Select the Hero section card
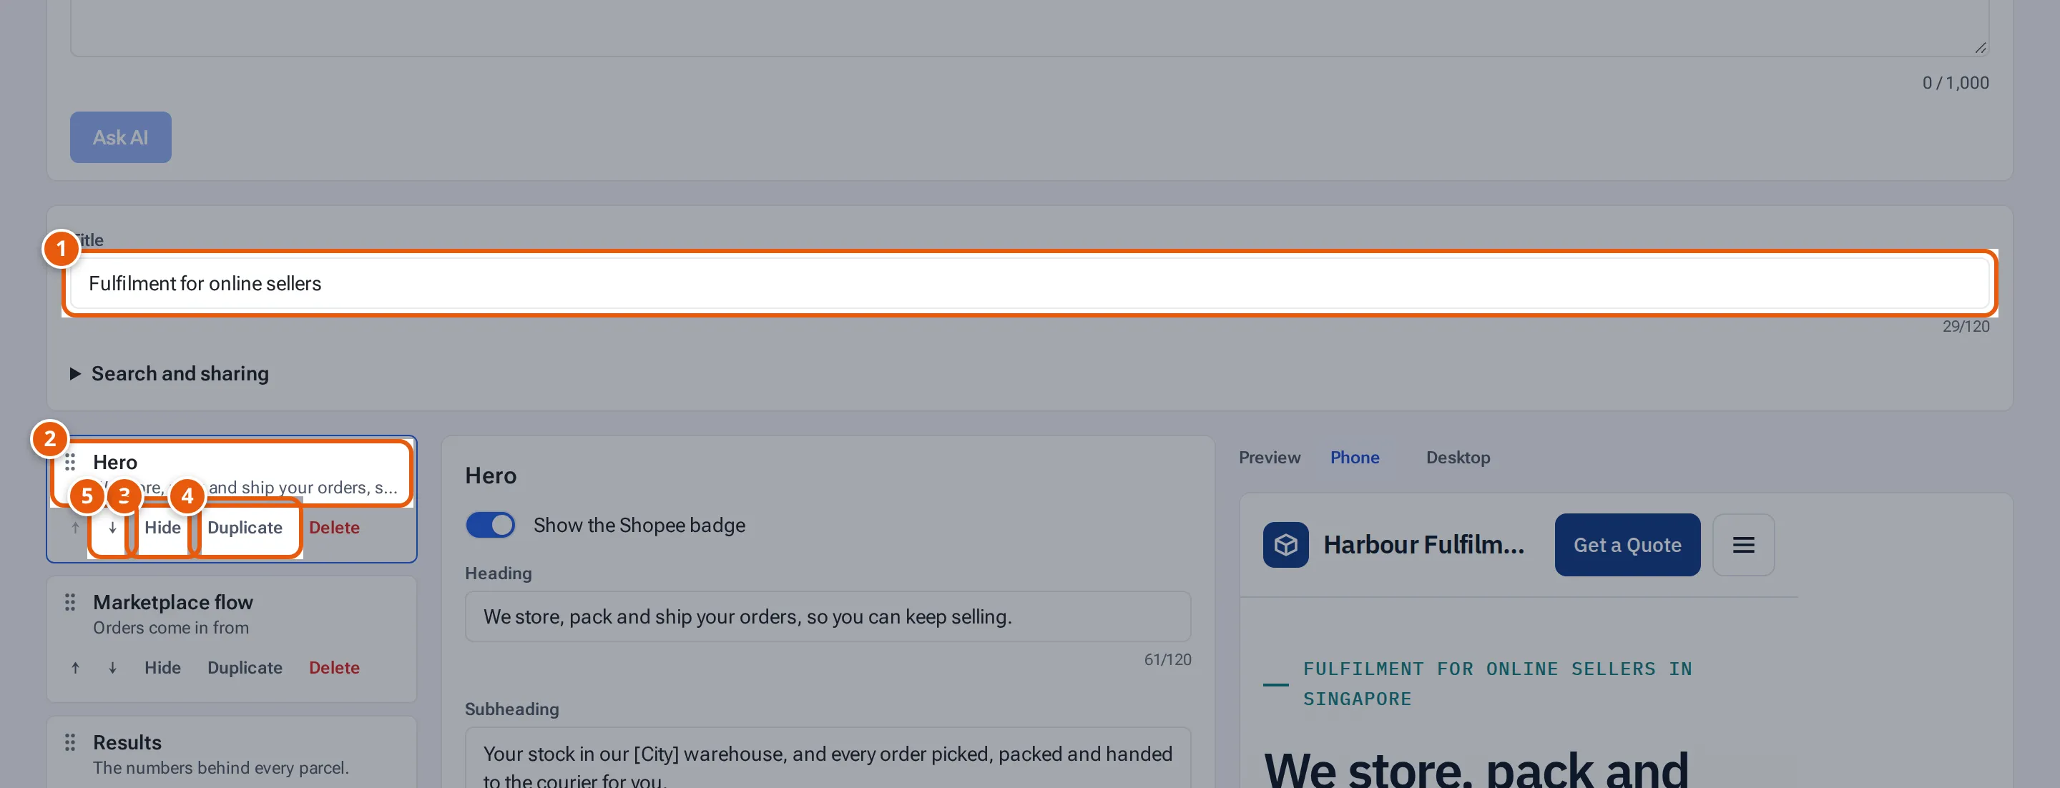 [x=232, y=474]
